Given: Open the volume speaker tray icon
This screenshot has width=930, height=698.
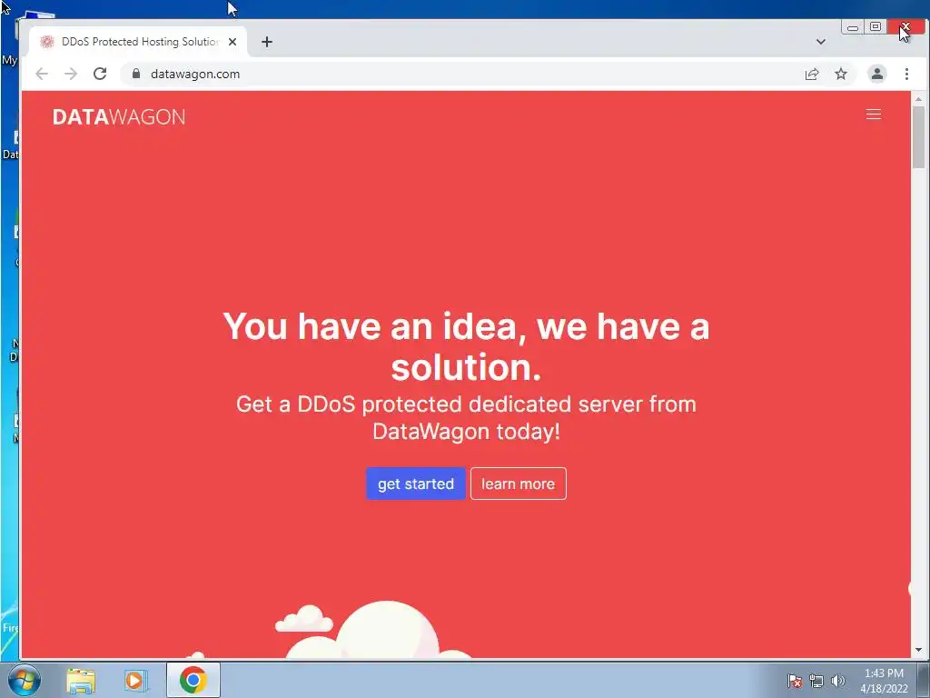Looking at the screenshot, I should pos(837,681).
